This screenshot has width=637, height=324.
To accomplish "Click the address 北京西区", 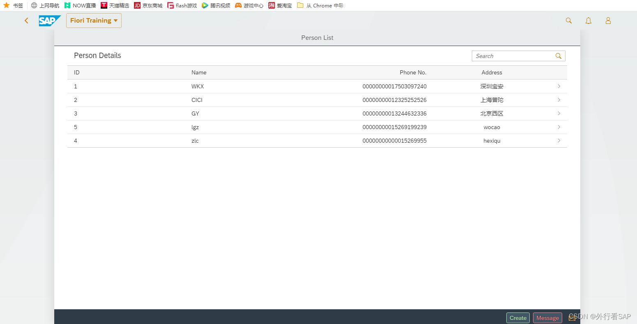I will pos(492,113).
